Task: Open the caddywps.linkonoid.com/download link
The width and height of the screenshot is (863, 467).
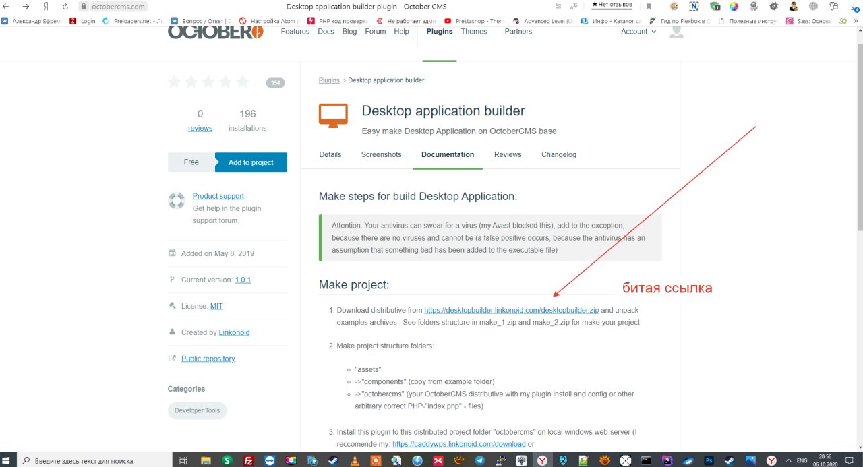Action: pyautogui.click(x=459, y=444)
